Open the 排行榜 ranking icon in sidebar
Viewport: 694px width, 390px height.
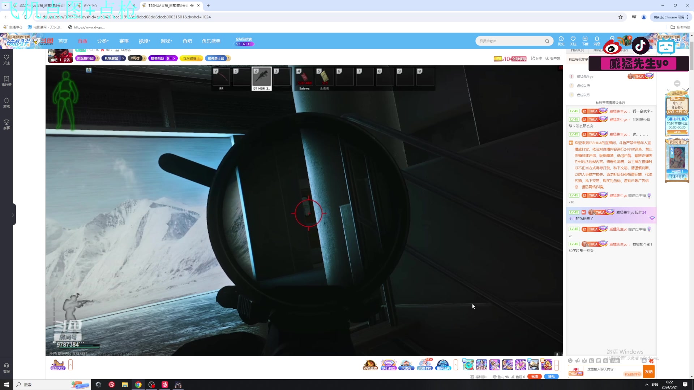[7, 81]
